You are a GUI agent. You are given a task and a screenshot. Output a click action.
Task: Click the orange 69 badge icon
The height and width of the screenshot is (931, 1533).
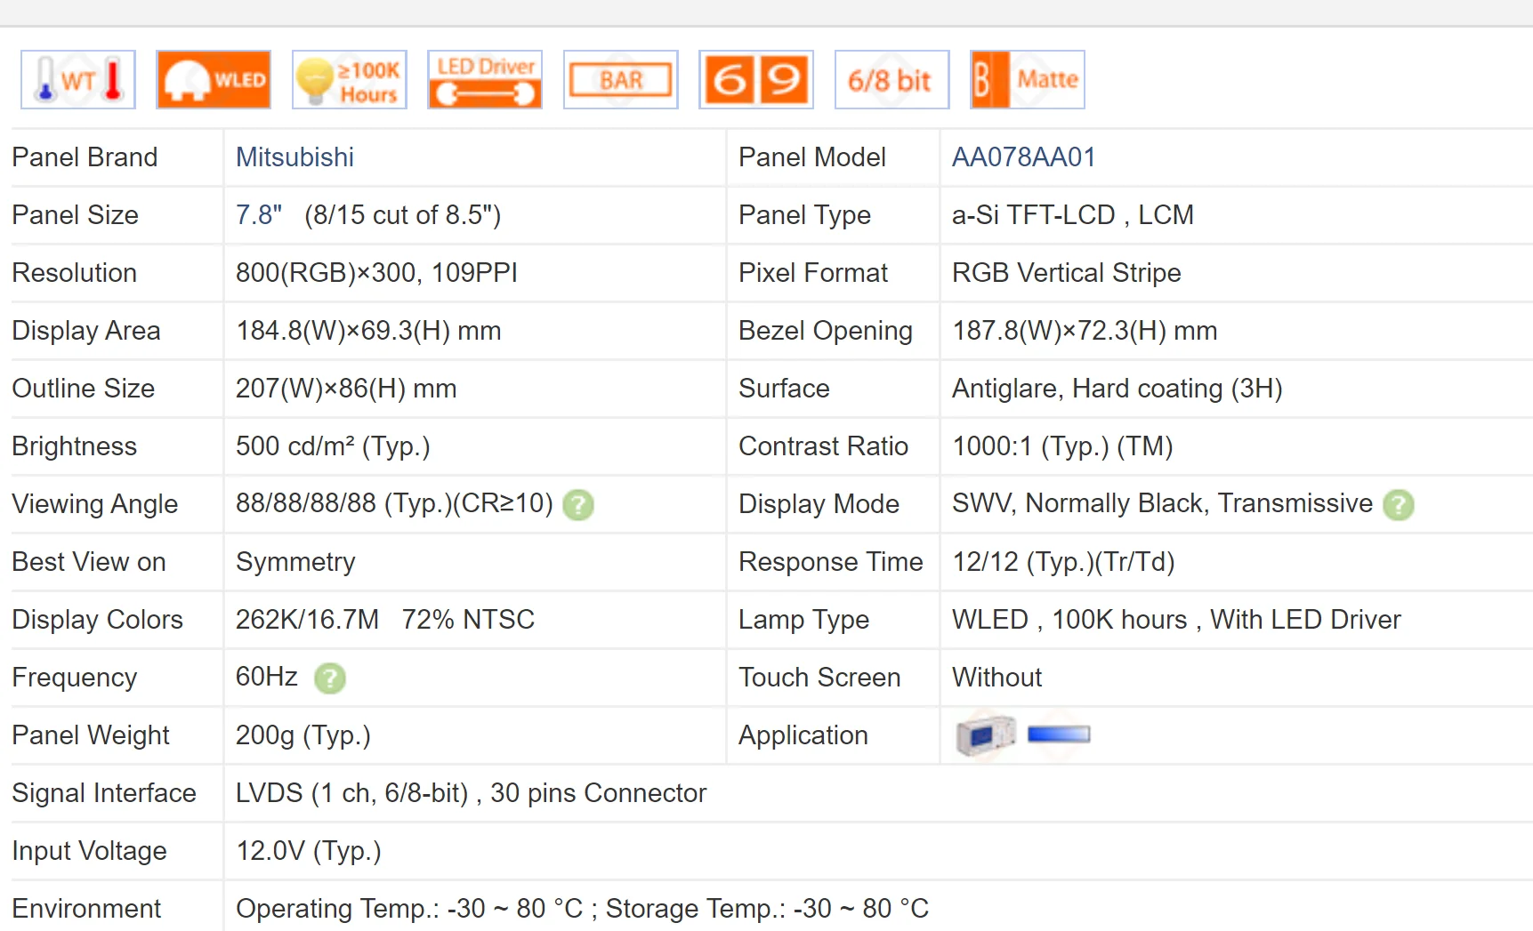point(756,80)
